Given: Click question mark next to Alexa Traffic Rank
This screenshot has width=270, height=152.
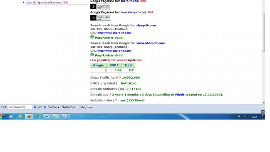Looking at the screenshot, I should click(x=120, y=78).
